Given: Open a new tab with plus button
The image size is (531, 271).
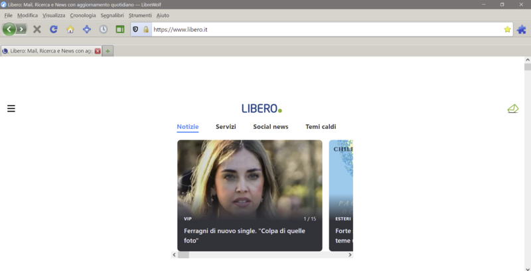Looking at the screenshot, I should 108,51.
